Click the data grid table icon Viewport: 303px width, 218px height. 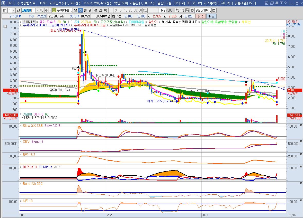pyautogui.click(x=5, y=26)
